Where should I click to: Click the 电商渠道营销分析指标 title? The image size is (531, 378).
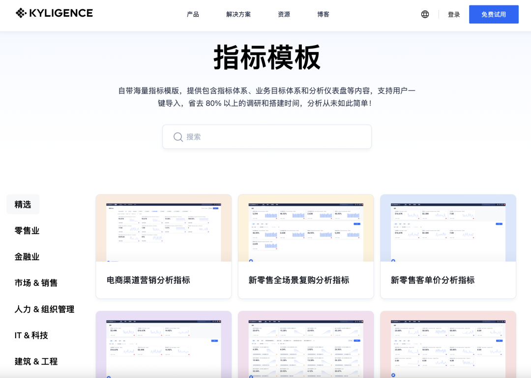148,280
